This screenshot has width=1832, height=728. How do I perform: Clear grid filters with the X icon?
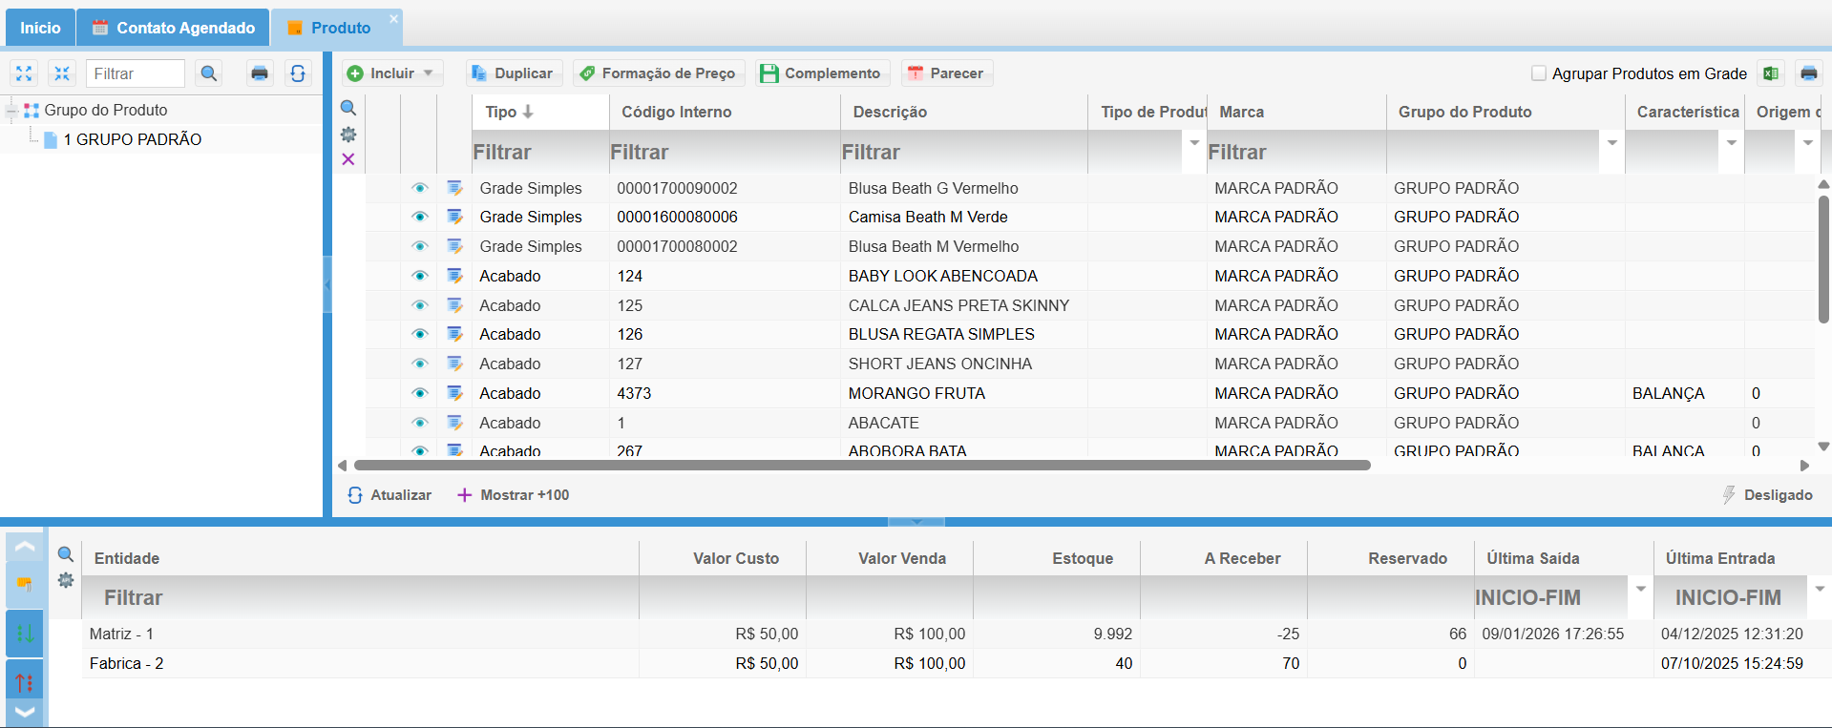pyautogui.click(x=348, y=159)
